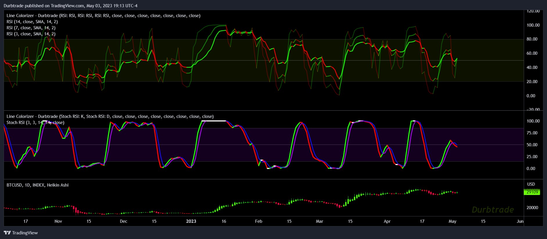Select the RSI (3, close, SMA, 14, 2) legend
Screen dimensions: 547x239
(x=31, y=34)
